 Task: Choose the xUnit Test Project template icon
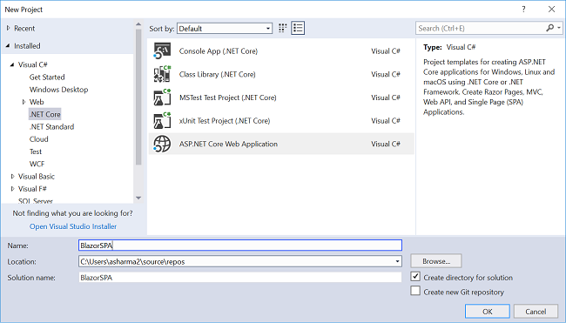point(162,120)
